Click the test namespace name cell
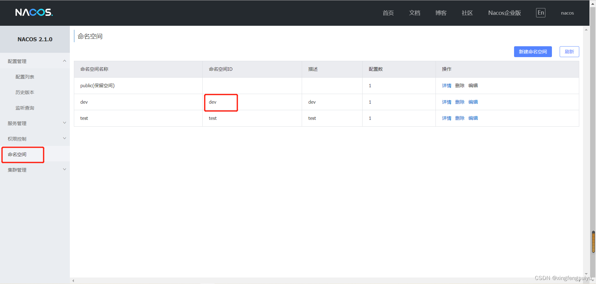This screenshot has width=596, height=284. click(x=138, y=118)
